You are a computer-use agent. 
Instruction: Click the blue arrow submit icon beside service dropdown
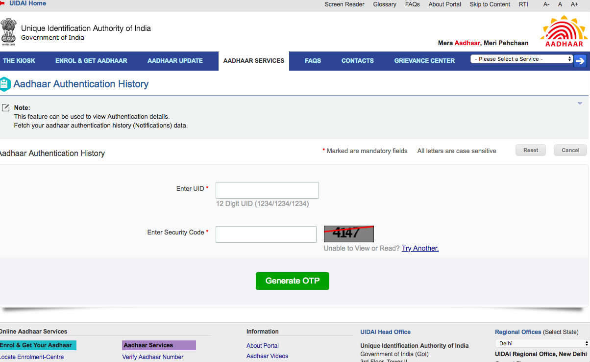(581, 60)
